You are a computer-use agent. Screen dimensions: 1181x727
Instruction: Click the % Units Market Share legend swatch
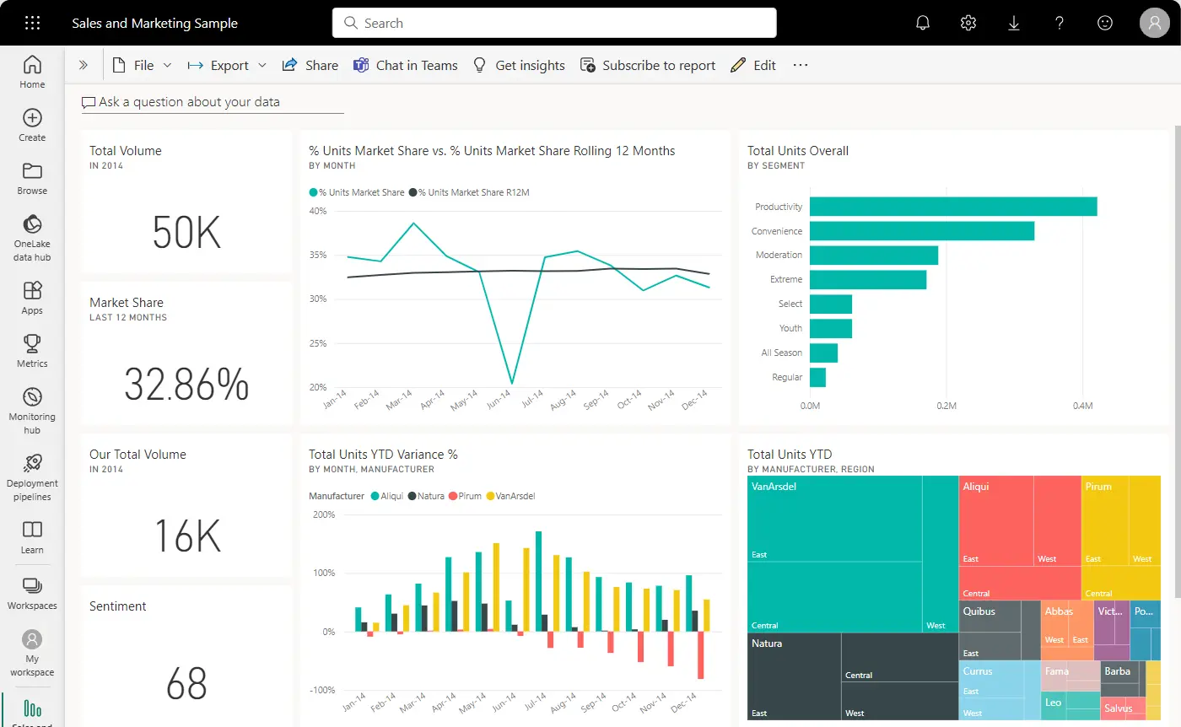(313, 192)
